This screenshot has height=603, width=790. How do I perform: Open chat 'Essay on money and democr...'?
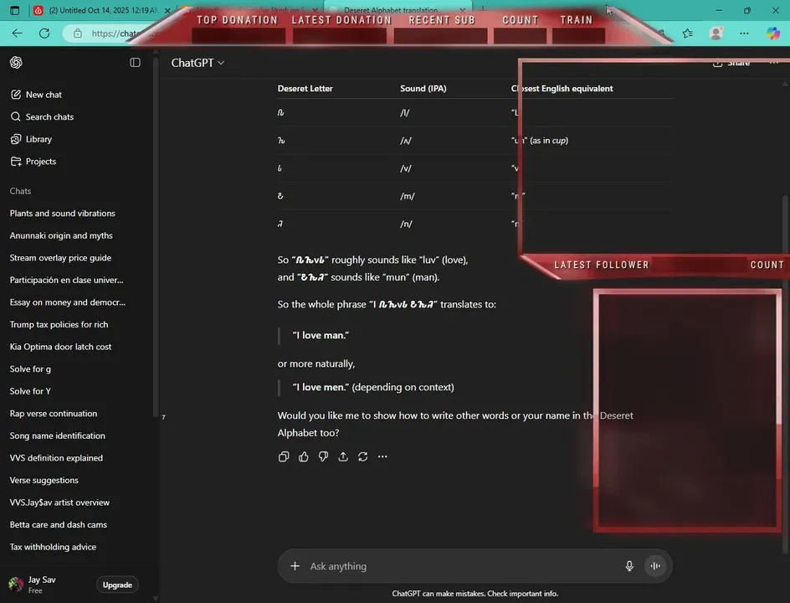tap(68, 302)
